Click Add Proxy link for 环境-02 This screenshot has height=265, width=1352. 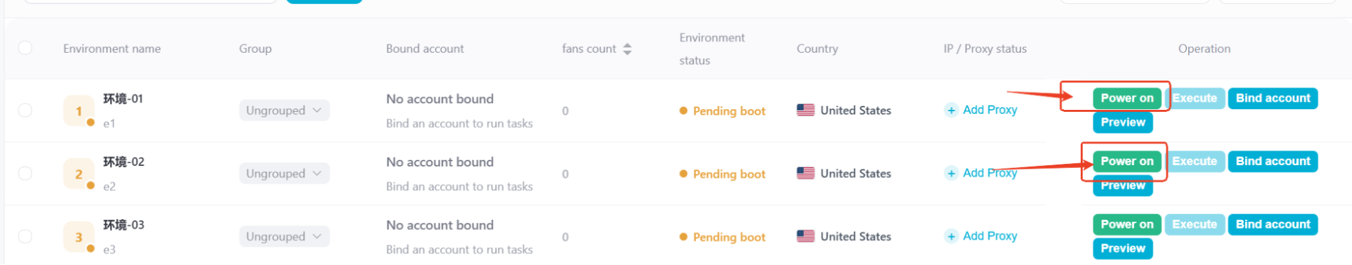[x=989, y=173]
